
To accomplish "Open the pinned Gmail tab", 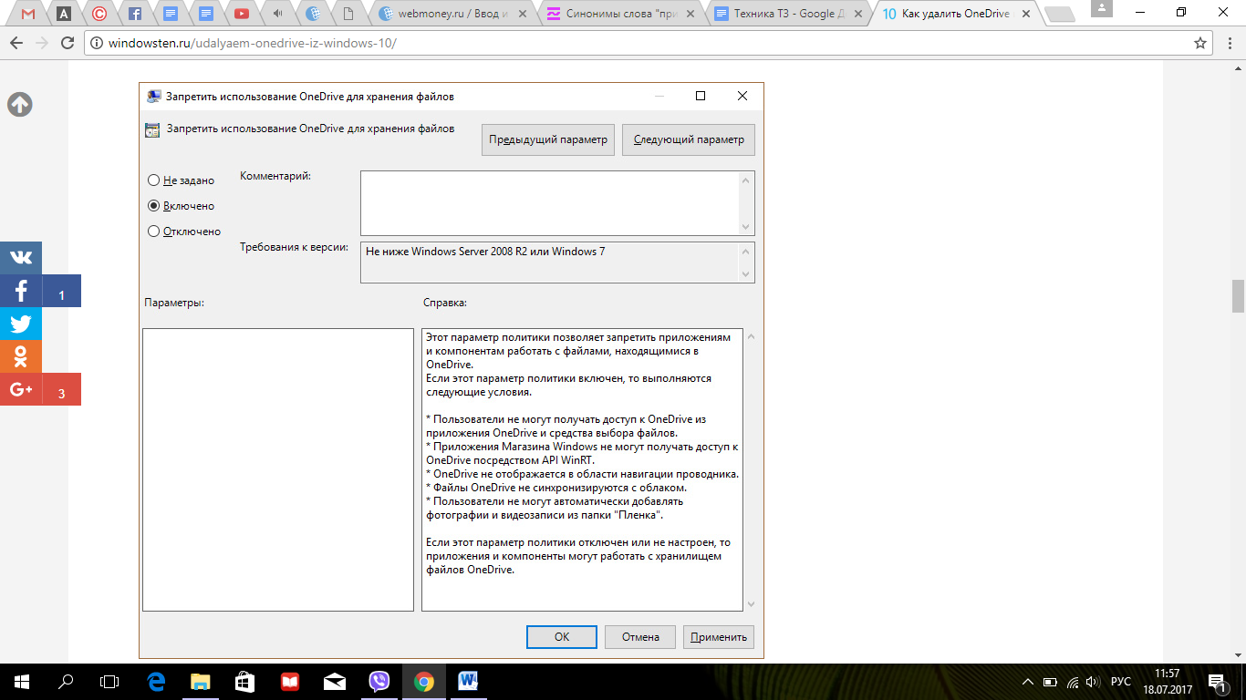I will tap(28, 14).
